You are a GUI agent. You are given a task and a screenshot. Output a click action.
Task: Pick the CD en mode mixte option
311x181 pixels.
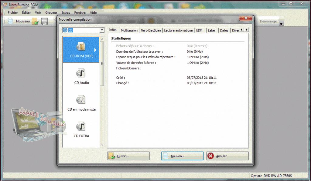click(81, 103)
